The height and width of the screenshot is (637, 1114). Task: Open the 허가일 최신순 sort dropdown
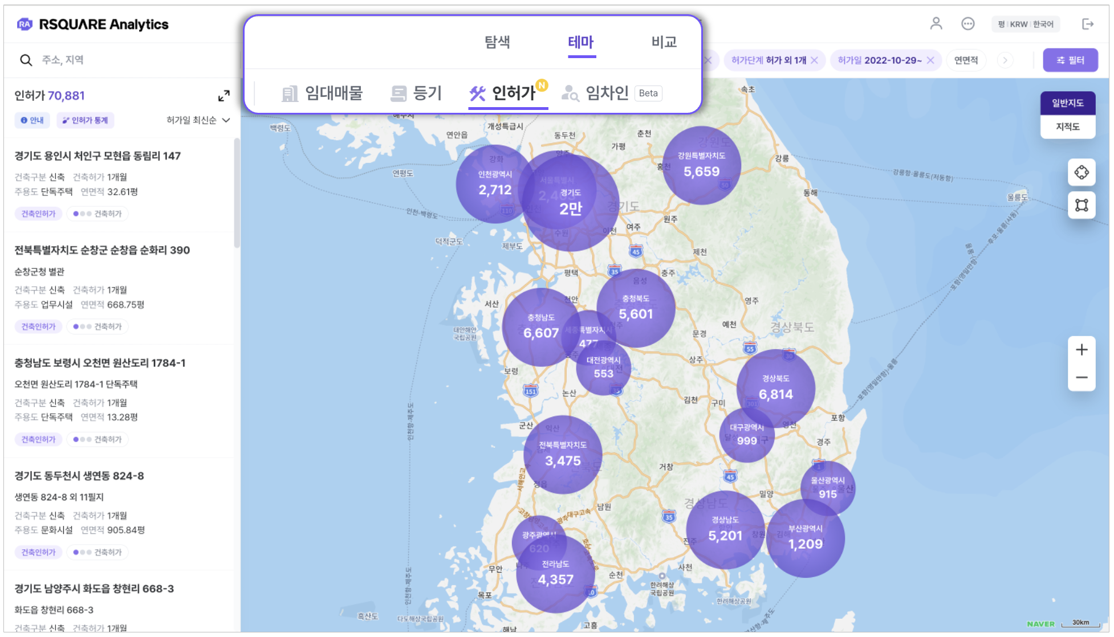198,120
